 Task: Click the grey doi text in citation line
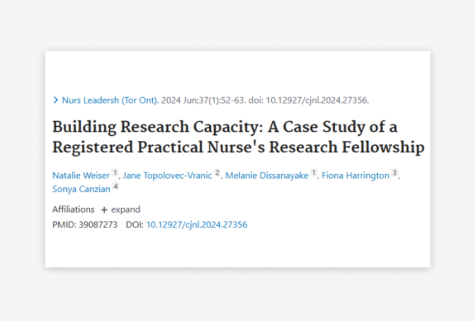[x=309, y=100]
